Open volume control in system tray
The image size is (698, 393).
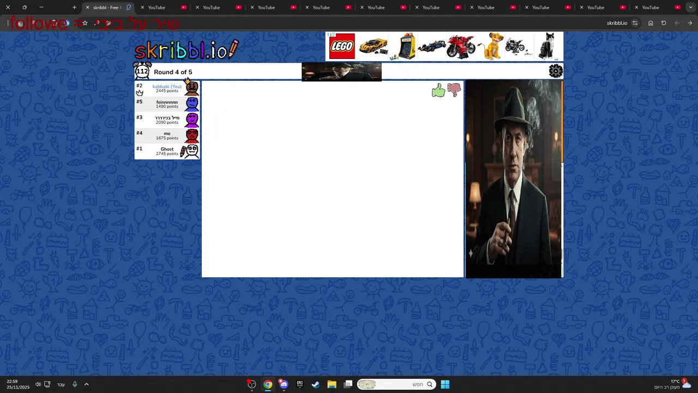tap(38, 384)
